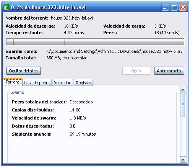Click the details pane scrollbar thumb

tap(183, 105)
